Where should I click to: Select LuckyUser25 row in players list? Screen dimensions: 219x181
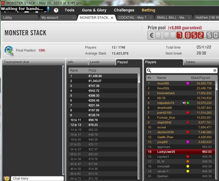coord(180,152)
